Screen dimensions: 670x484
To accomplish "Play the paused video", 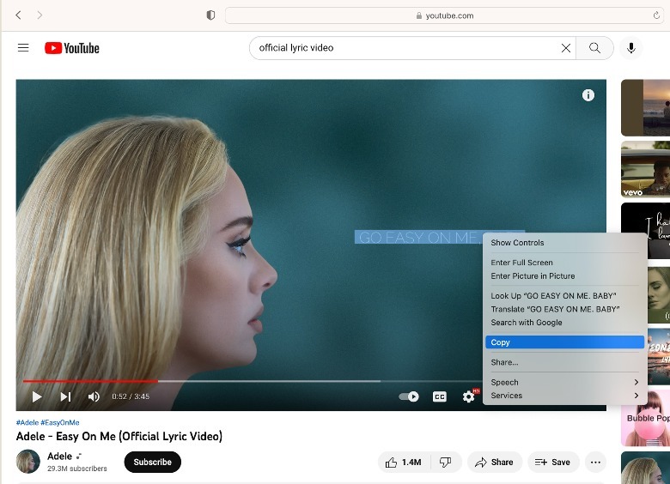I will [37, 397].
